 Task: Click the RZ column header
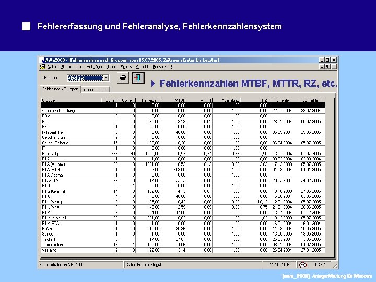(254, 100)
